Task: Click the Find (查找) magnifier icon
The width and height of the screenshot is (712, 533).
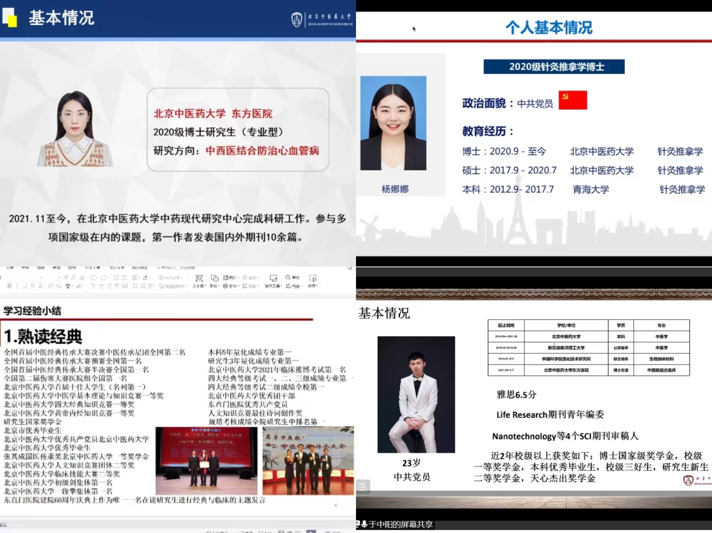Action: coord(288,277)
